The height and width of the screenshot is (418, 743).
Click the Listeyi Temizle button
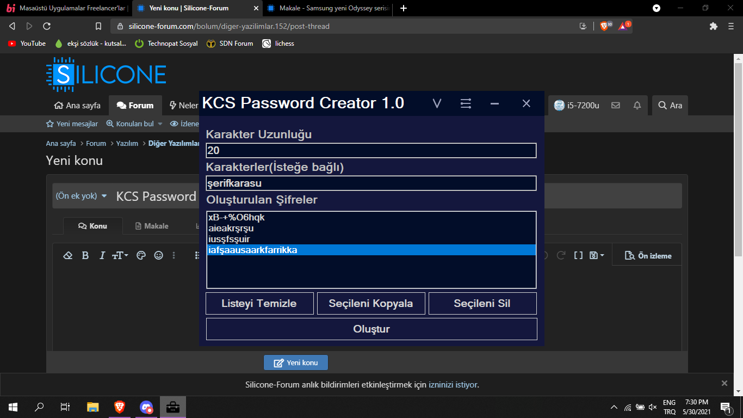tap(259, 304)
